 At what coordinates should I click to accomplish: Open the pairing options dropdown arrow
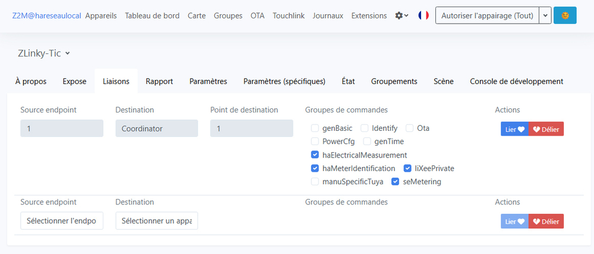[545, 15]
